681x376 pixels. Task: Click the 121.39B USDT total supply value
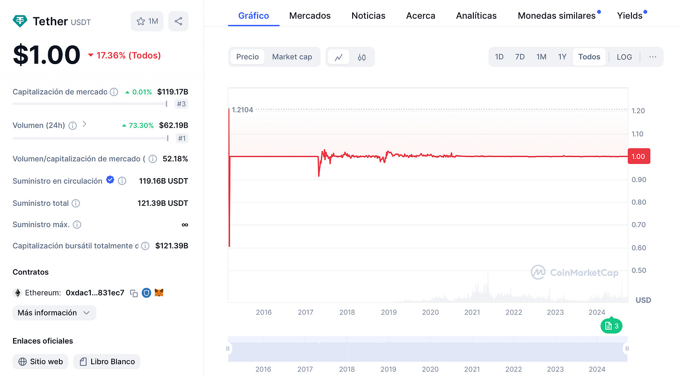164,203
